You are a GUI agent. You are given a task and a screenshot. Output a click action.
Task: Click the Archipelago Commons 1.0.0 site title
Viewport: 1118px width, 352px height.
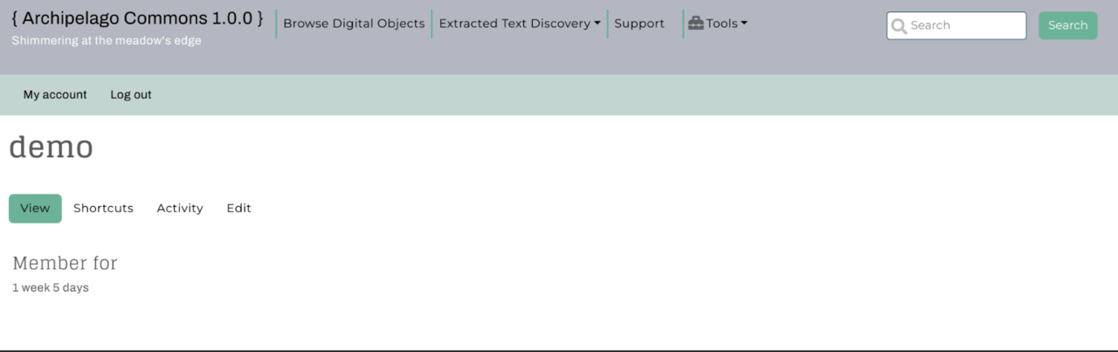(x=137, y=18)
